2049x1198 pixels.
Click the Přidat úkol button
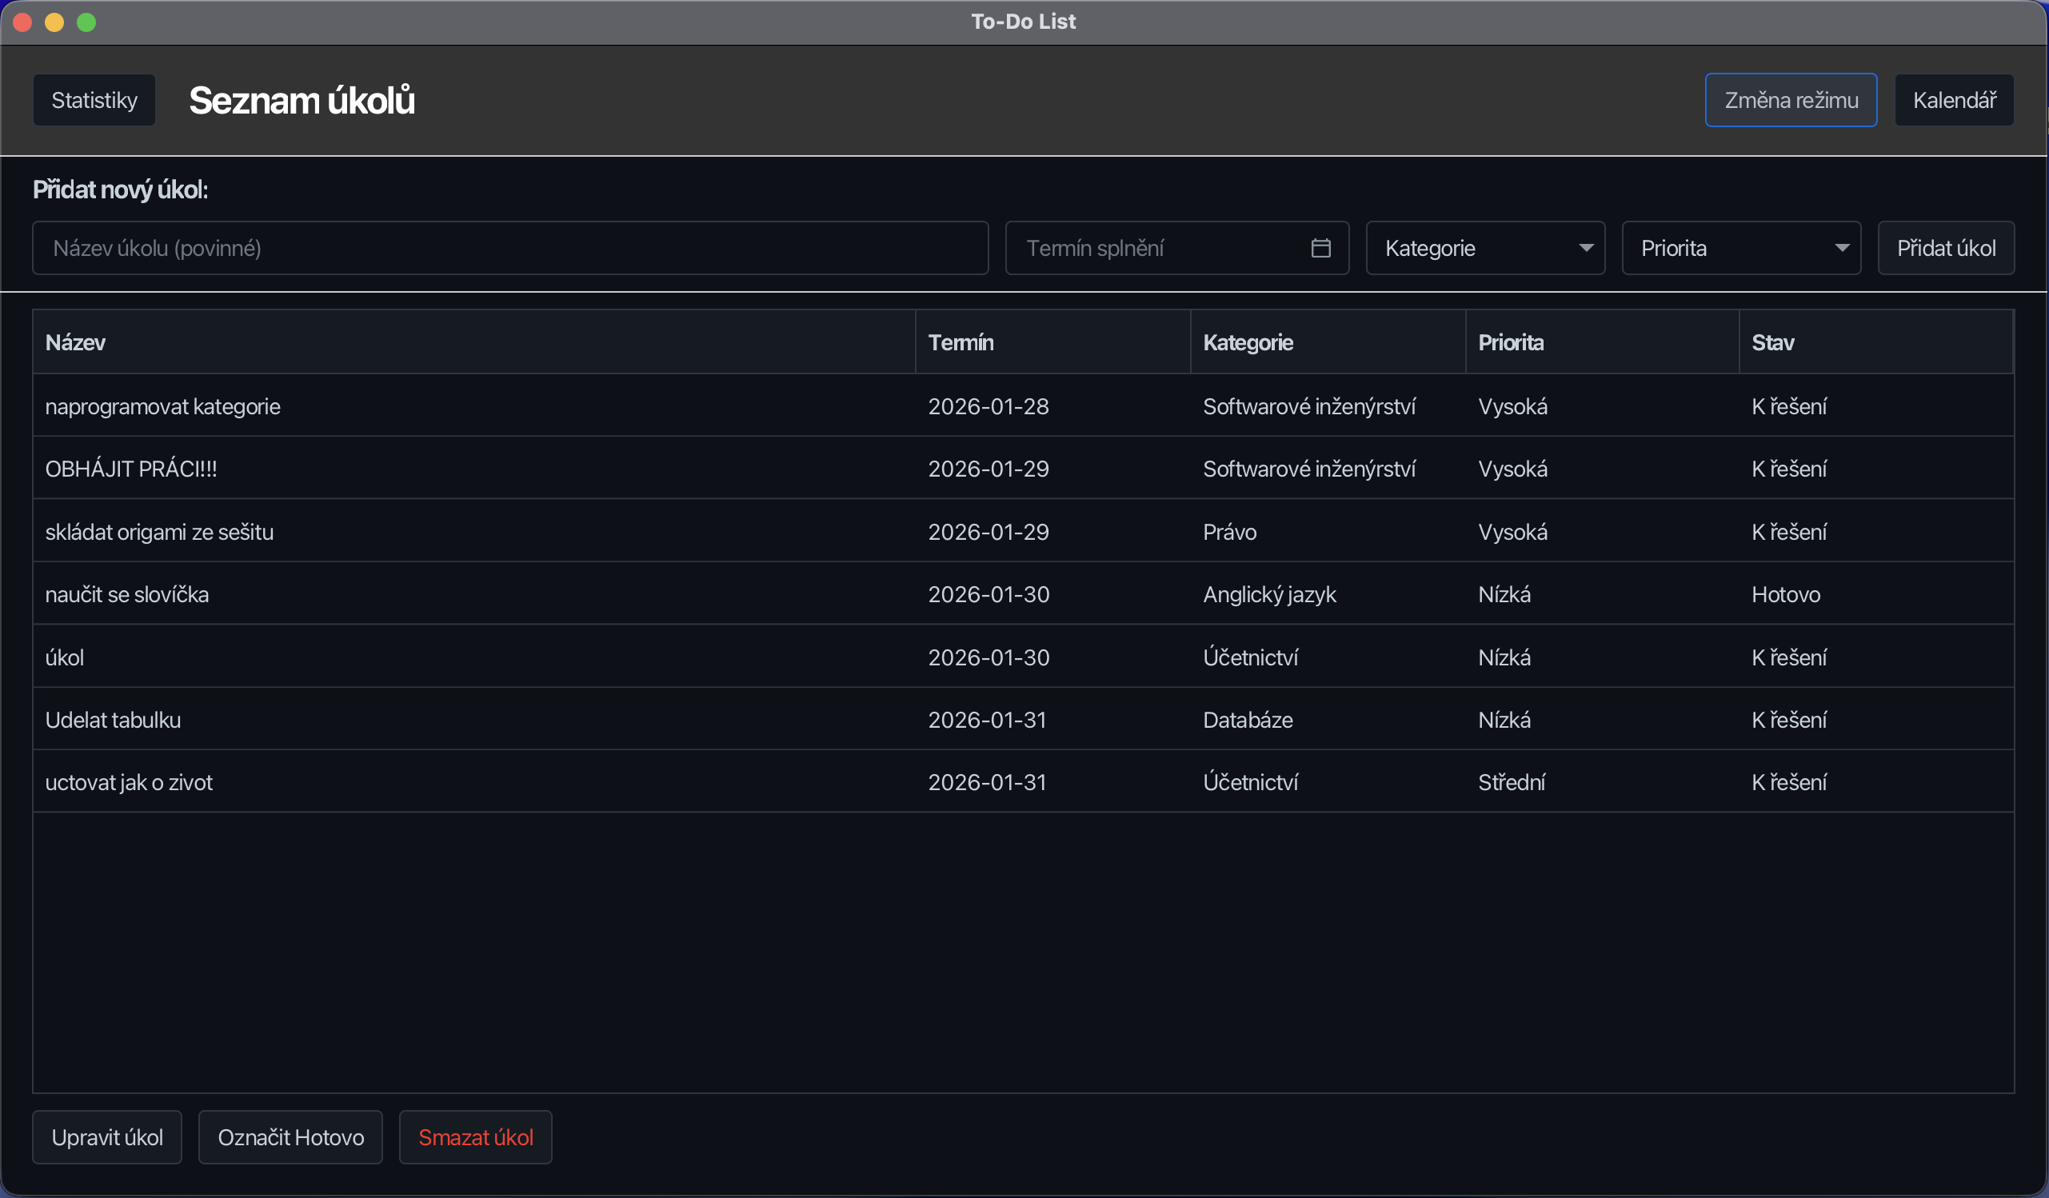click(x=1946, y=248)
